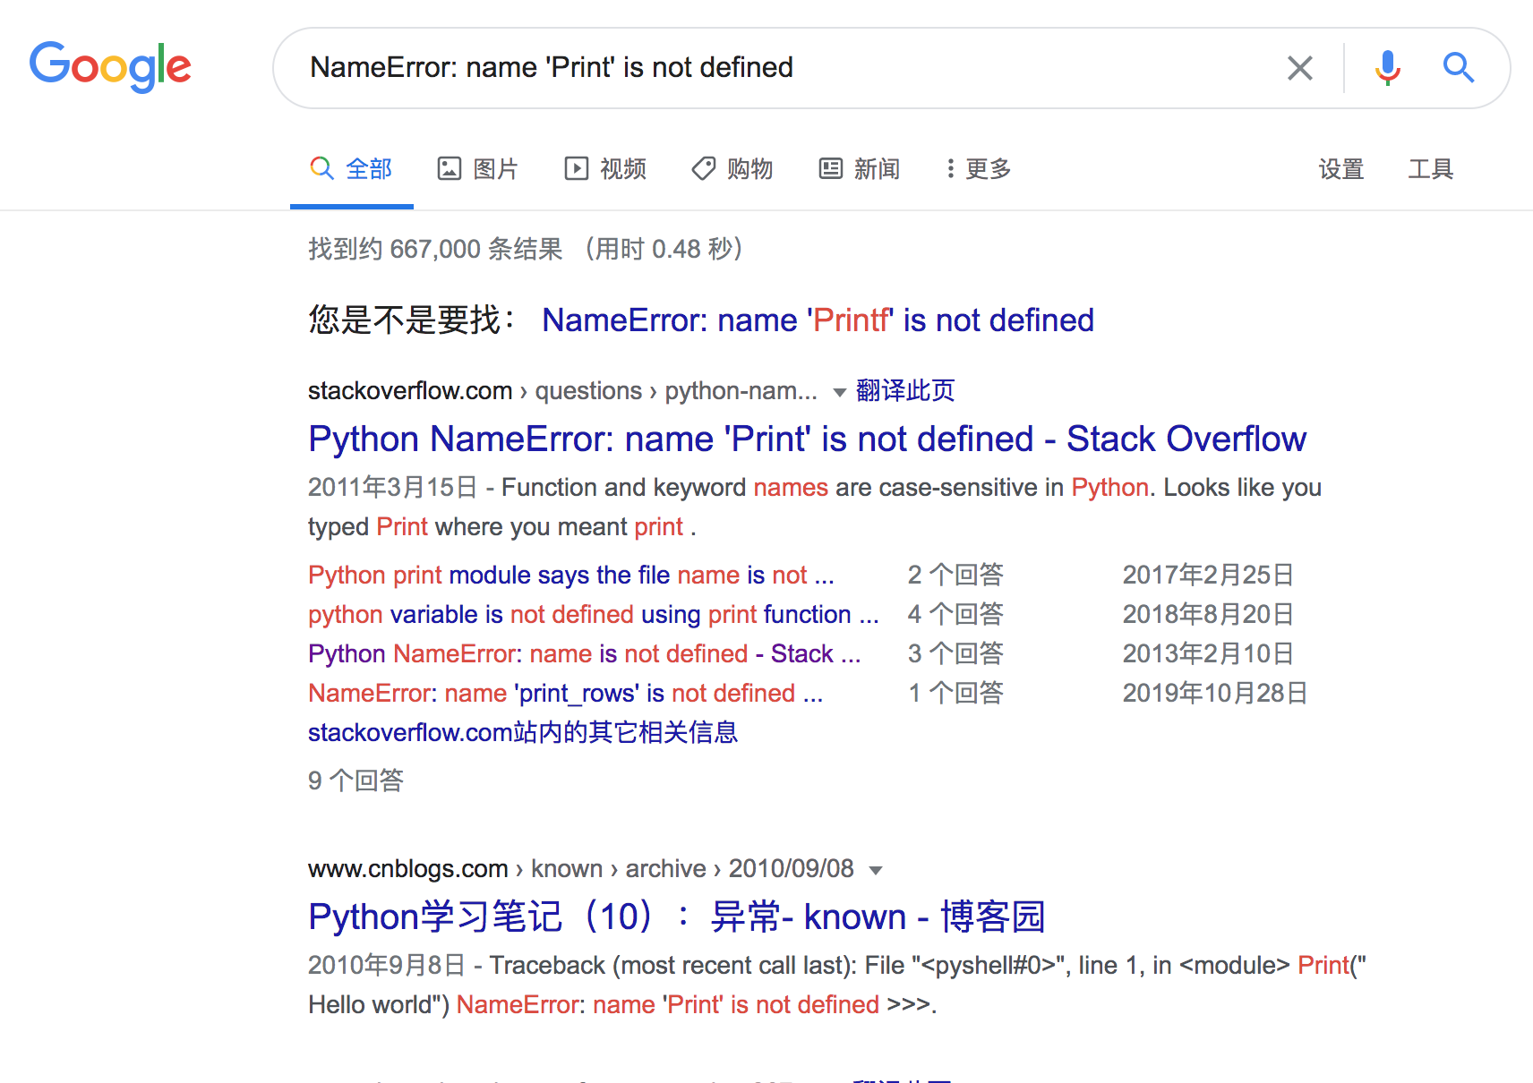Image resolution: width=1533 pixels, height=1083 pixels.
Task: Click the Google logo
Action: (x=110, y=67)
